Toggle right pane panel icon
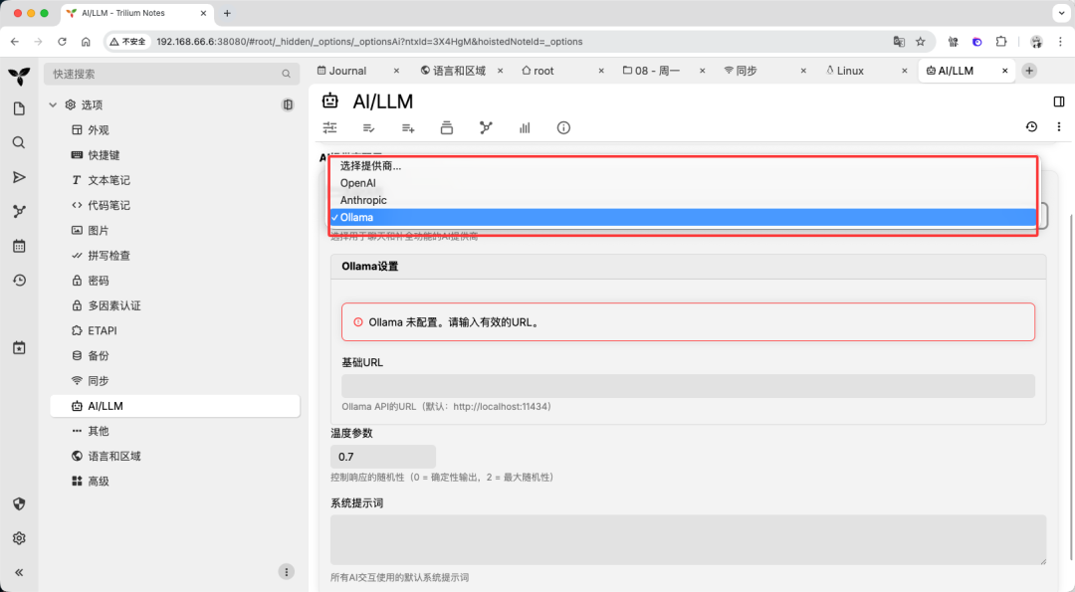1075x592 pixels. point(1058,101)
